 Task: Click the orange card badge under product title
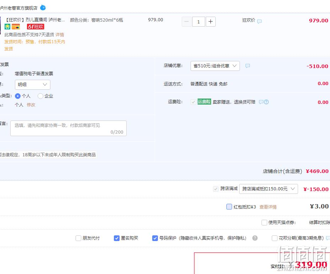16,27
